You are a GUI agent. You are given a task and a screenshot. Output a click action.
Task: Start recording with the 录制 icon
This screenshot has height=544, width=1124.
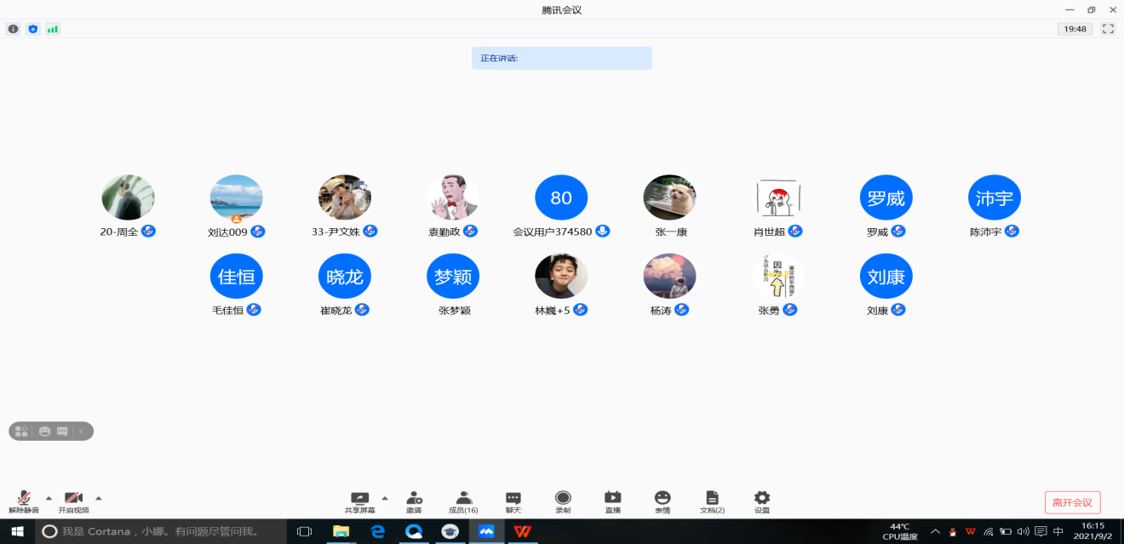tap(563, 500)
